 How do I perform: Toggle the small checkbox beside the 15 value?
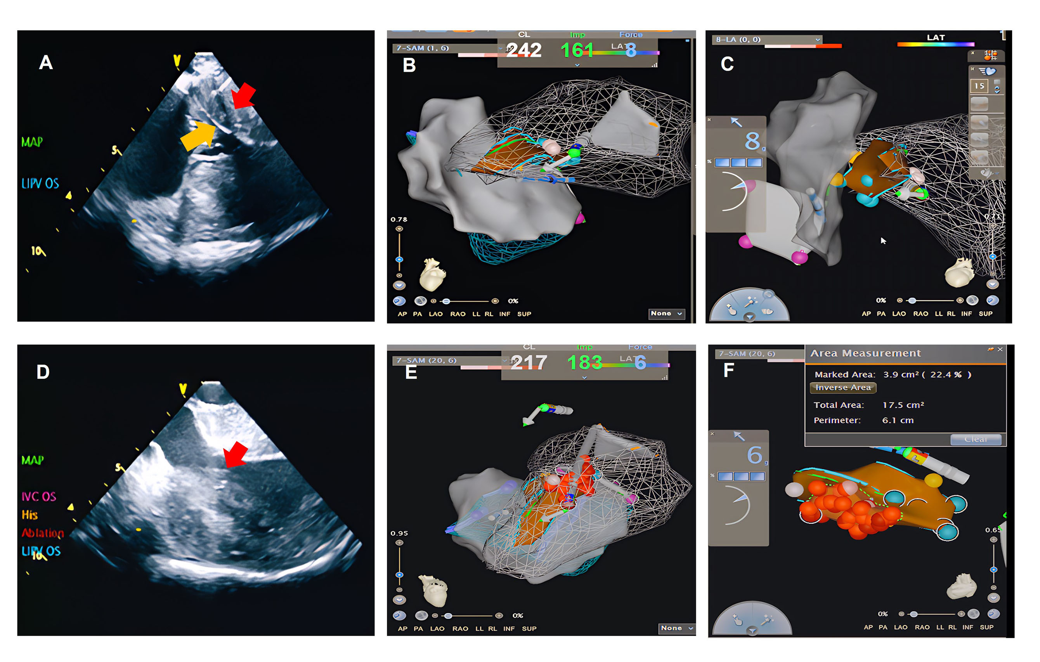(997, 81)
